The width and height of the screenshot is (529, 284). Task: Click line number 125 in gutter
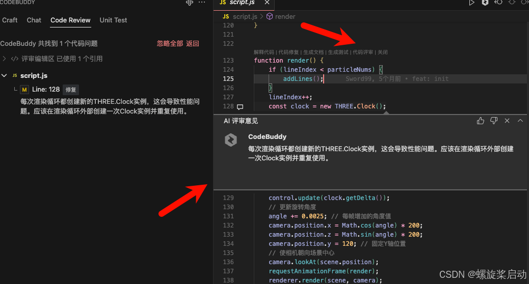click(228, 79)
